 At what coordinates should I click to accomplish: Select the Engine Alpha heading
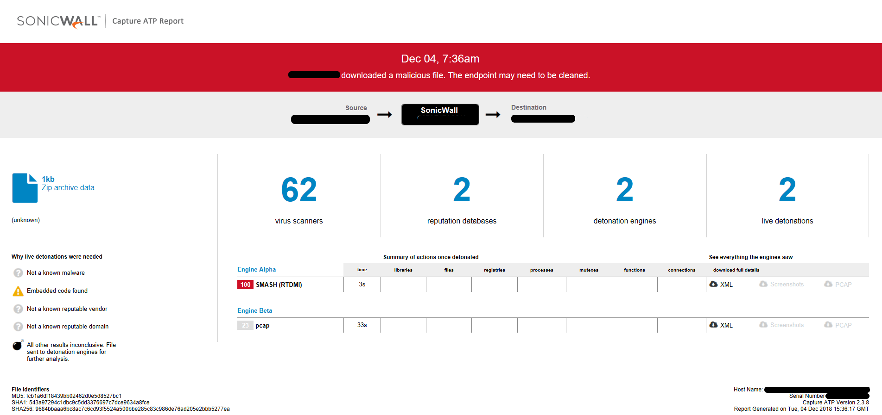coord(257,270)
